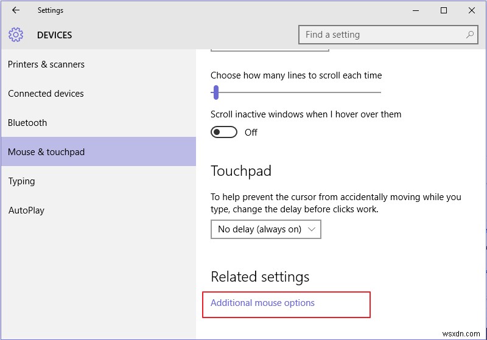Close the Settings window
Image resolution: width=487 pixels, height=340 pixels.
click(471, 10)
